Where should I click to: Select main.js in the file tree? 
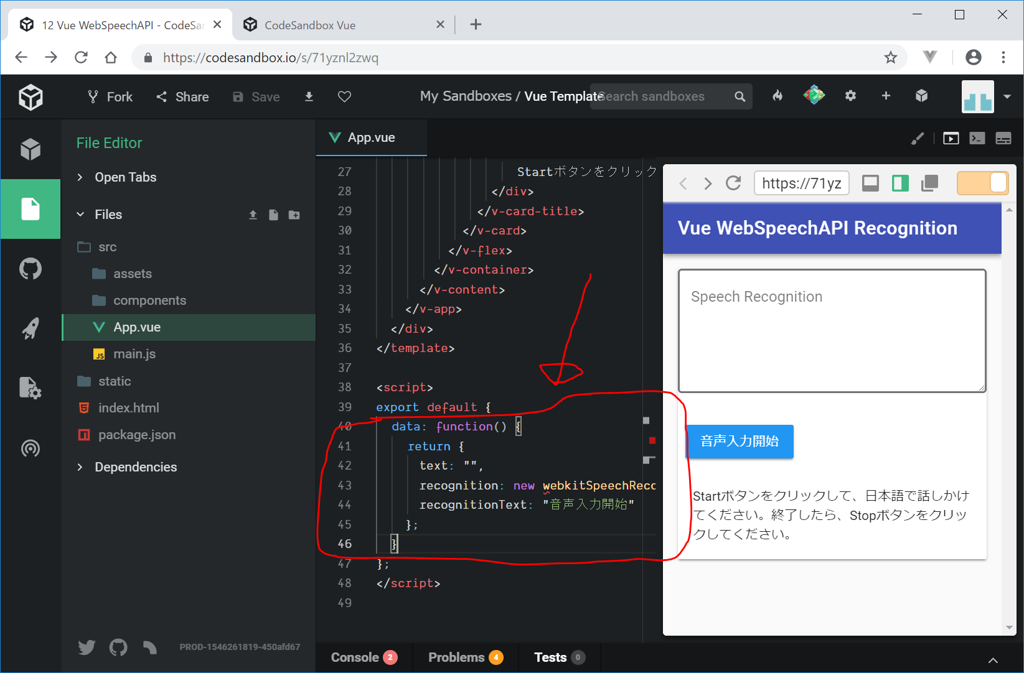tap(134, 354)
